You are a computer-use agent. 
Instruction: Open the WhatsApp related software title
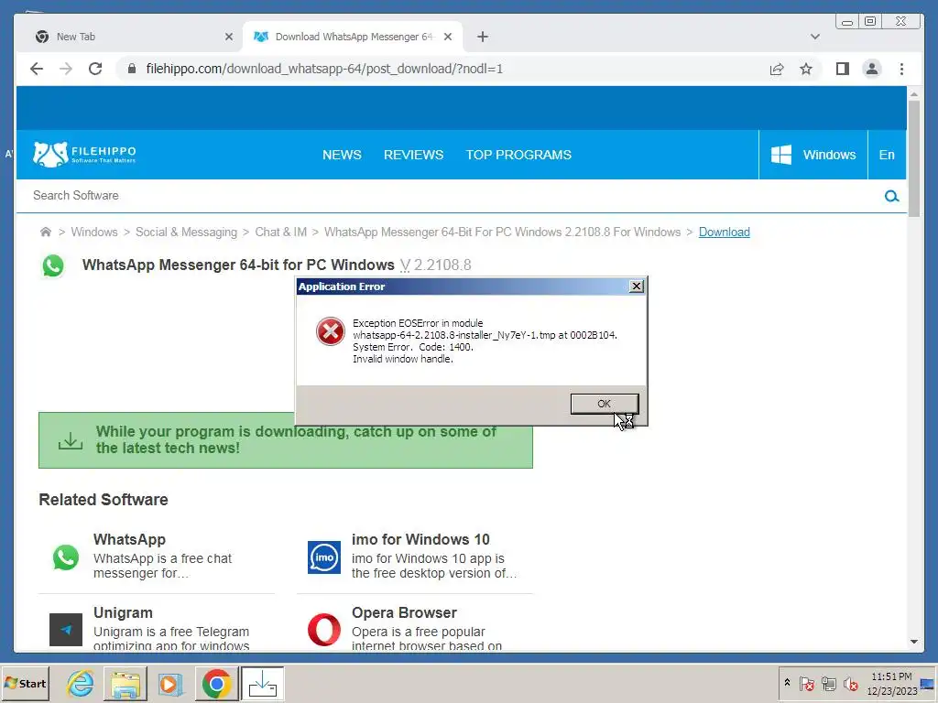[129, 539]
